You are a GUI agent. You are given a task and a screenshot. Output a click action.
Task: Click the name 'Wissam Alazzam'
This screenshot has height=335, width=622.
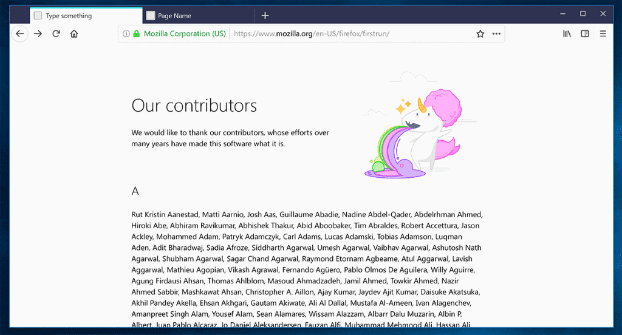point(337,314)
